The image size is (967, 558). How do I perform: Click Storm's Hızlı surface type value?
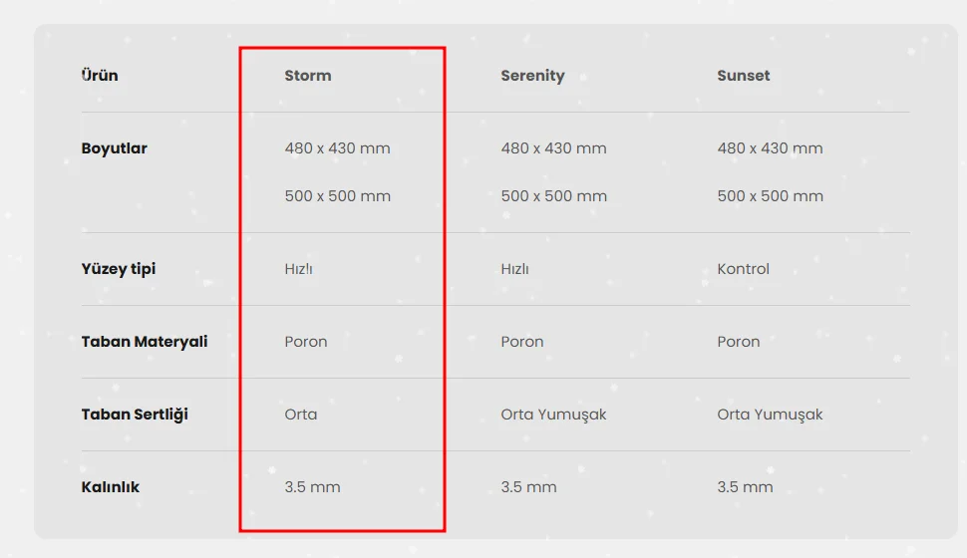[299, 269]
